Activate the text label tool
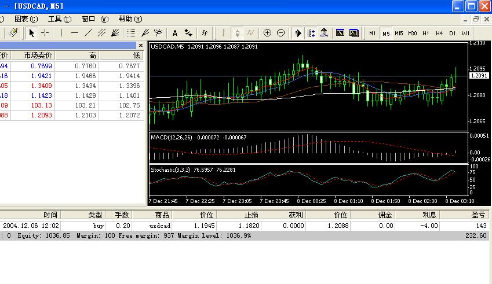The image size is (492, 284). click(x=175, y=33)
